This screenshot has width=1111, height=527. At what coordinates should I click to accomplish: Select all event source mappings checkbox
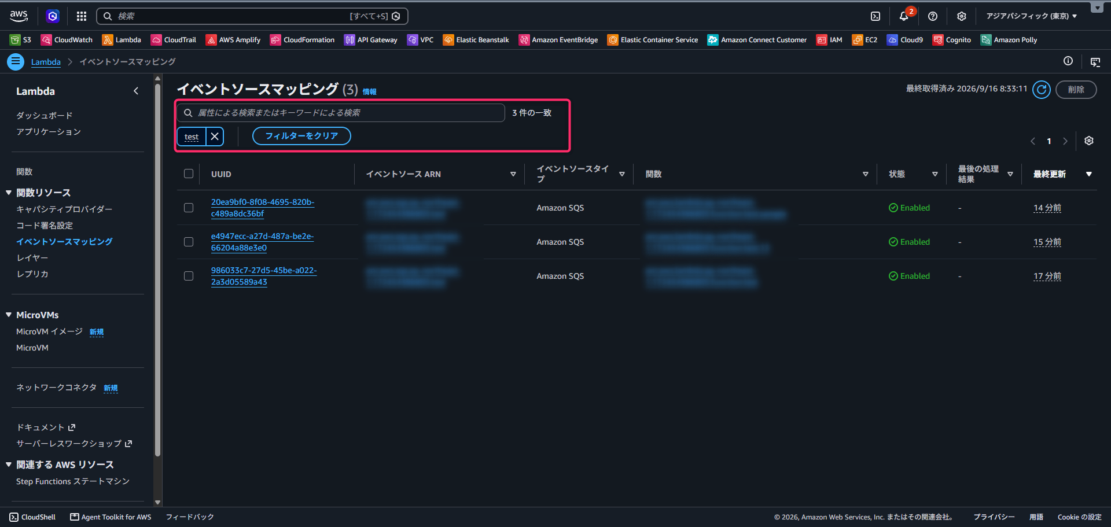click(189, 174)
